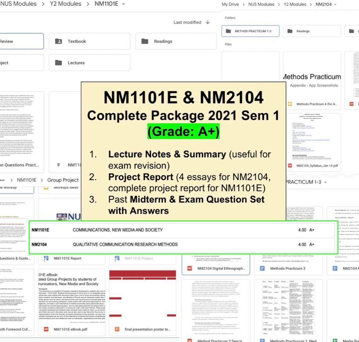Click PowerPoint icon beside final presentation poster
Viewport: 359px width, 342px height.
point(117,329)
